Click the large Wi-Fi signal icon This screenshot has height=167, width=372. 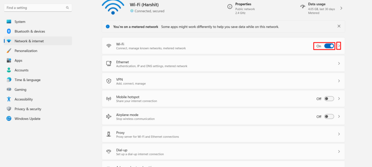point(113,7)
